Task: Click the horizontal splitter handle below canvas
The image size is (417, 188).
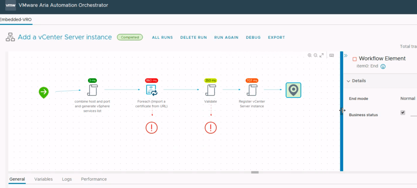Action: pos(255,173)
